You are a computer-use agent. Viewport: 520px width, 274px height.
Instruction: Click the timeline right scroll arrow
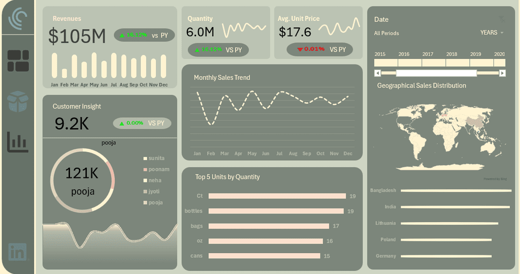[502, 73]
